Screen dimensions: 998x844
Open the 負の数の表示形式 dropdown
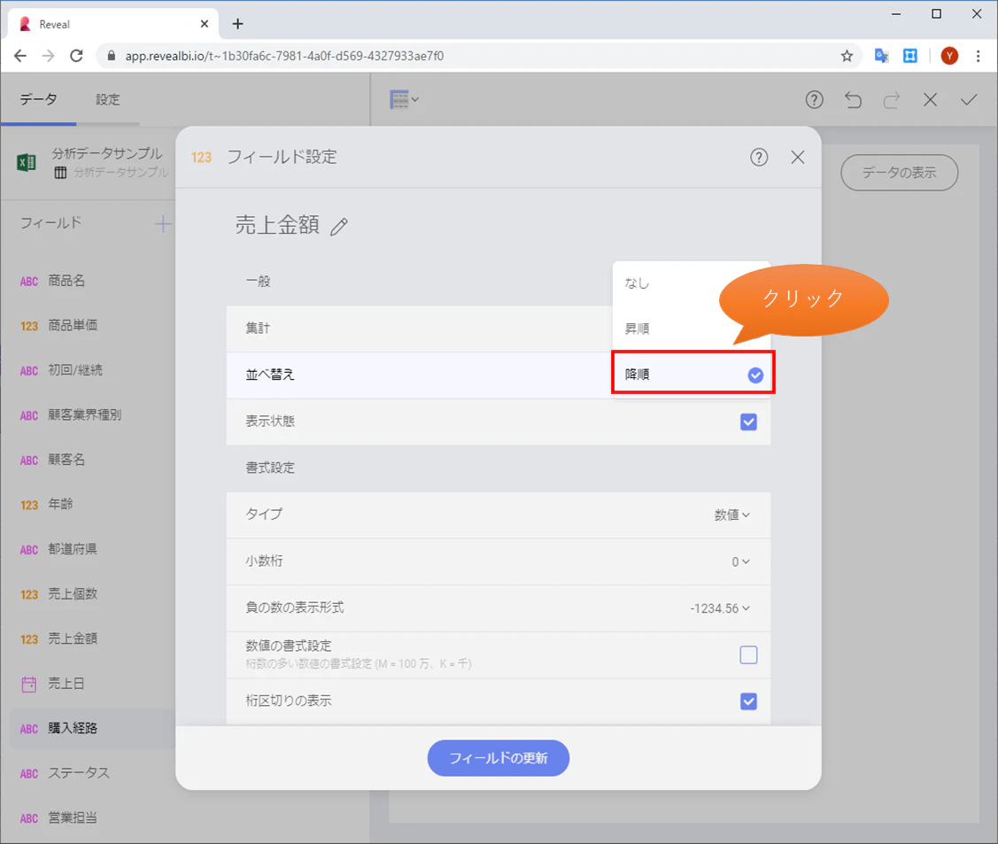720,608
